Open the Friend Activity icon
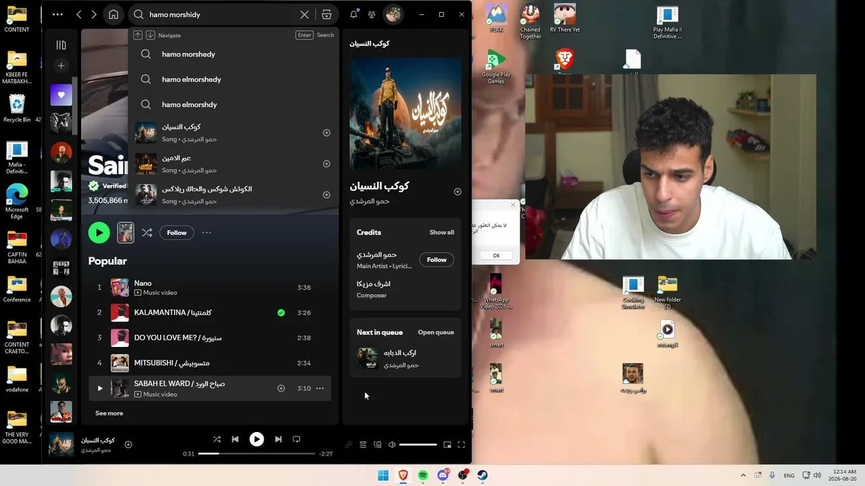The height and width of the screenshot is (486, 865). click(x=372, y=14)
